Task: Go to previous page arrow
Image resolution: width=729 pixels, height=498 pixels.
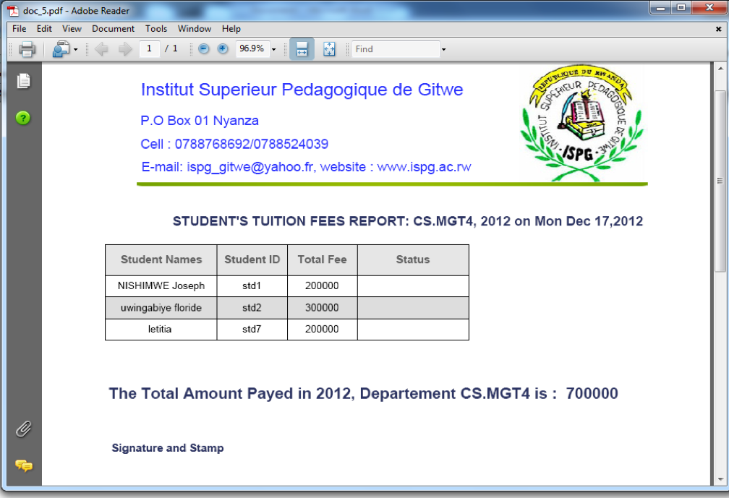Action: coord(101,48)
